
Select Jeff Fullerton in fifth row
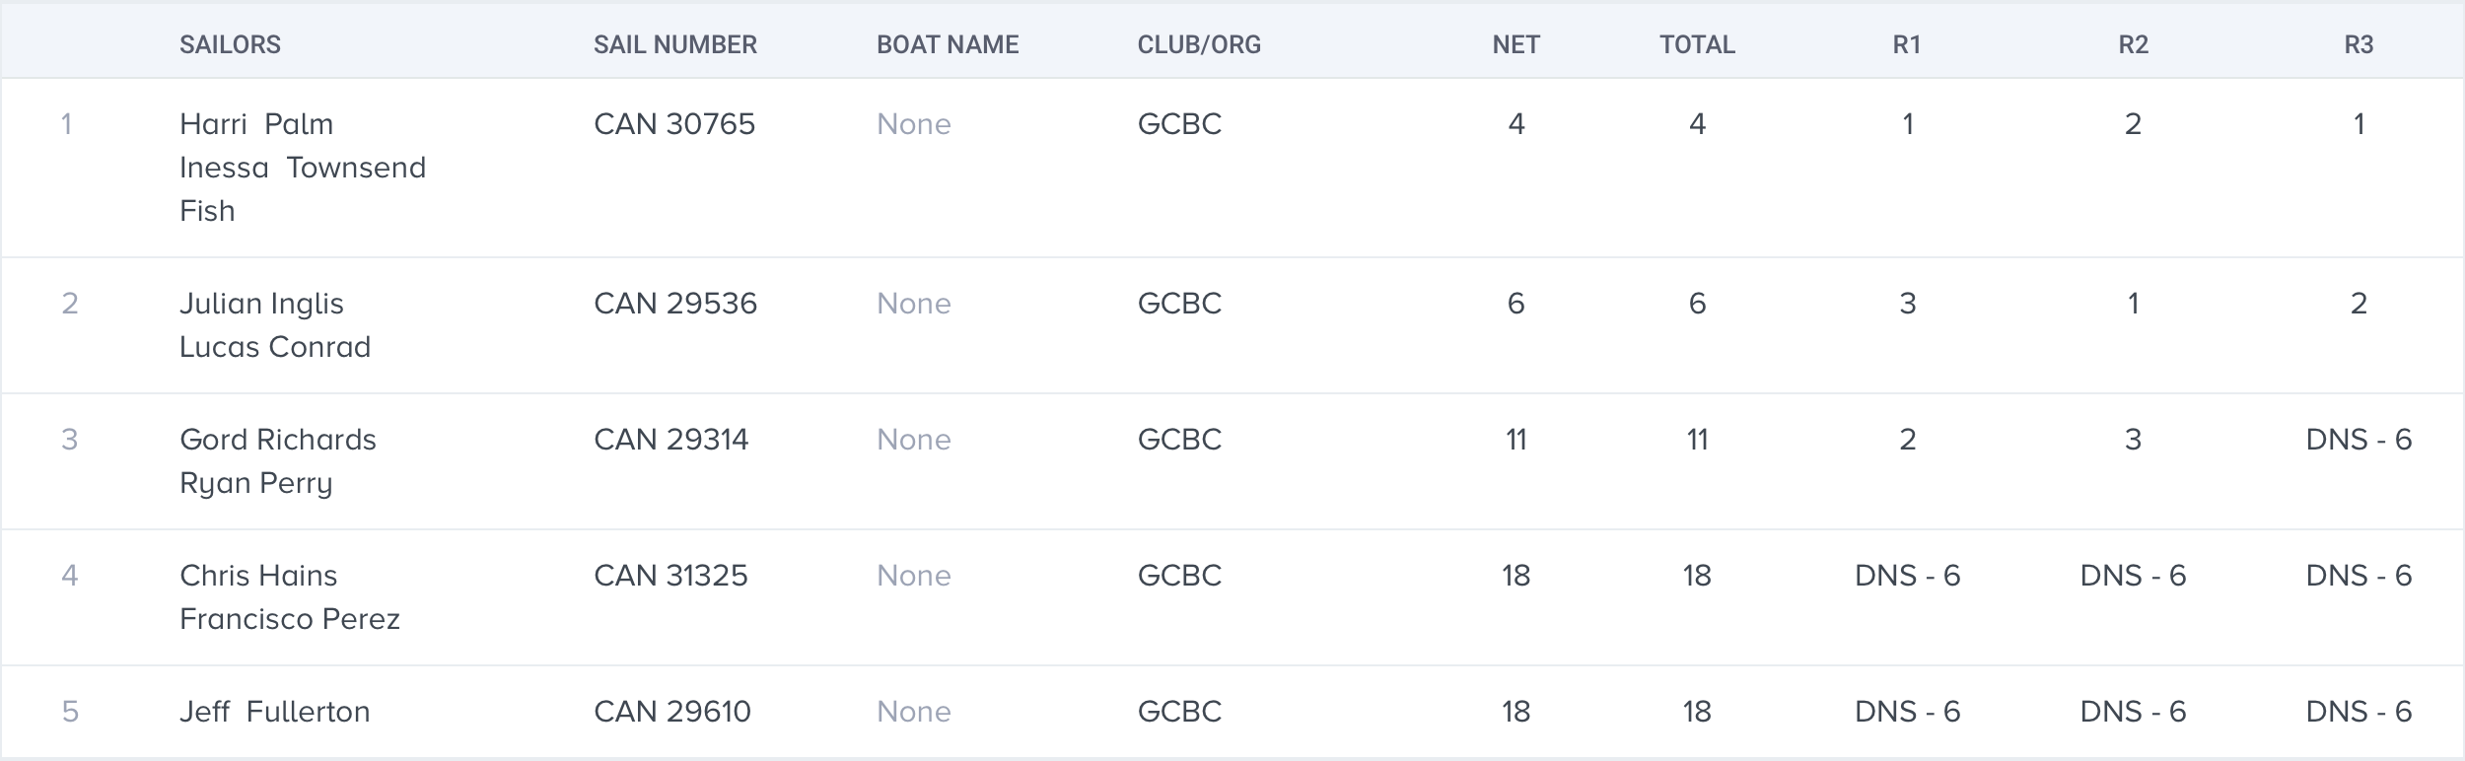pyautogui.click(x=275, y=712)
